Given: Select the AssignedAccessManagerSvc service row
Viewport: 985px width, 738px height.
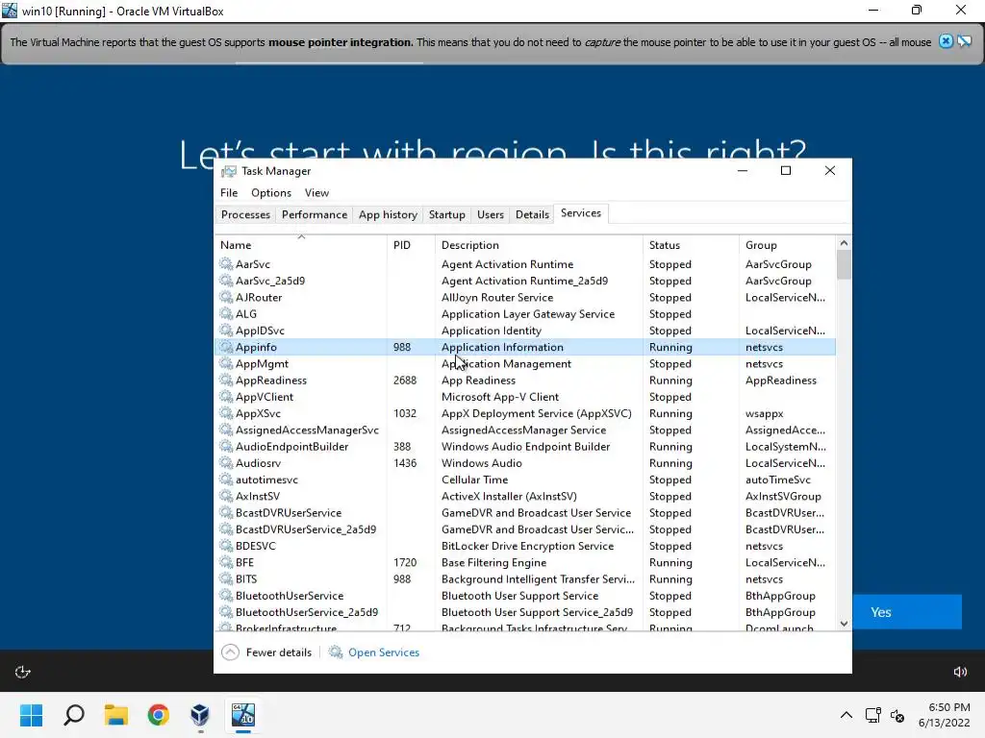Looking at the screenshot, I should 525,430.
